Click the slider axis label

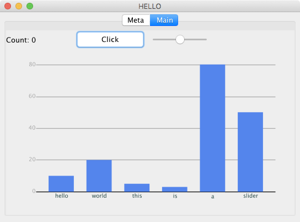coord(250,195)
